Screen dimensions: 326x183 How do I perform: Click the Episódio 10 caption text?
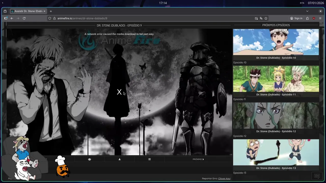coord(240,63)
